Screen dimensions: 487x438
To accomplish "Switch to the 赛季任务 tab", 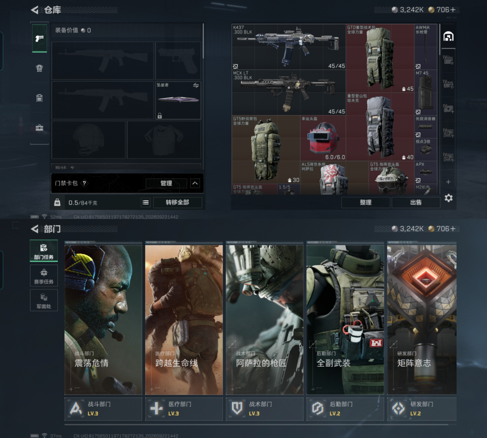I will (44, 275).
